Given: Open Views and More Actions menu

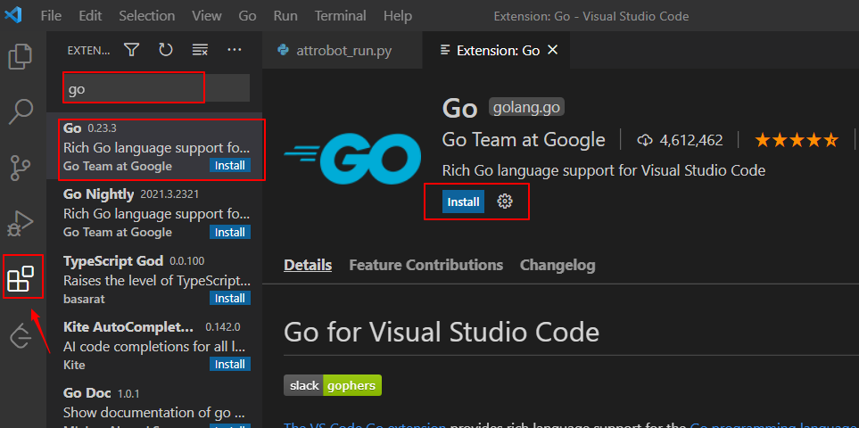Looking at the screenshot, I should pyautogui.click(x=235, y=50).
